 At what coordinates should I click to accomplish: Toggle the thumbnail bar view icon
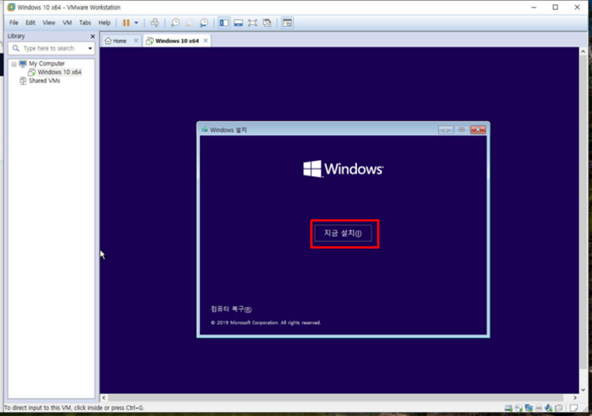click(x=238, y=23)
